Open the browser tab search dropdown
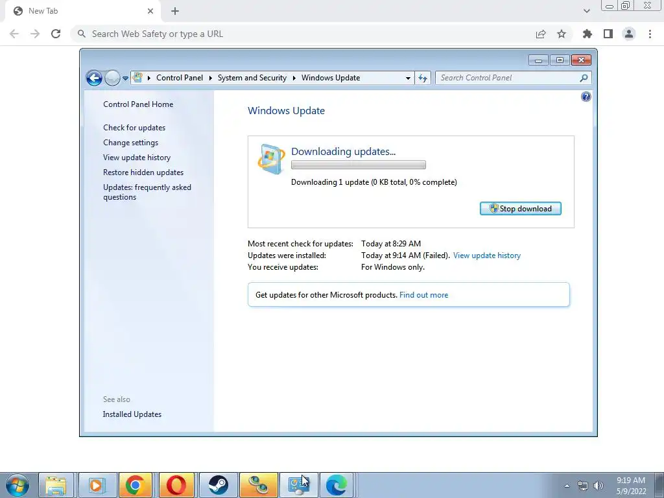The height and width of the screenshot is (498, 664). [x=586, y=11]
